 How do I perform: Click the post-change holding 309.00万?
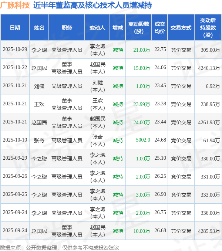(x=210, y=50)
